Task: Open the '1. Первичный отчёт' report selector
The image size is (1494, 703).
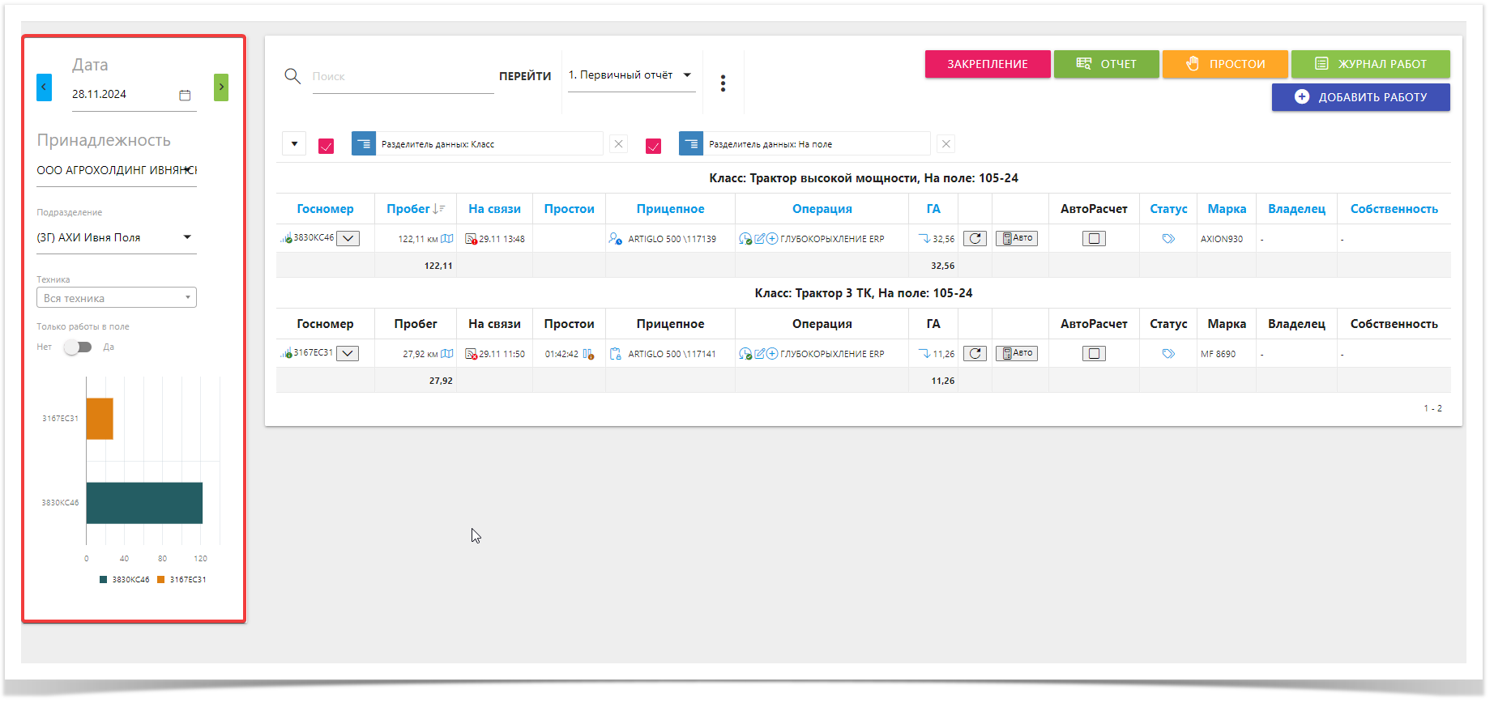Action: pos(630,75)
